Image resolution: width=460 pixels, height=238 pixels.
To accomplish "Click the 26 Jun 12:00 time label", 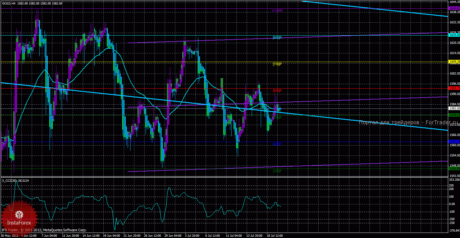I will tap(152, 236).
